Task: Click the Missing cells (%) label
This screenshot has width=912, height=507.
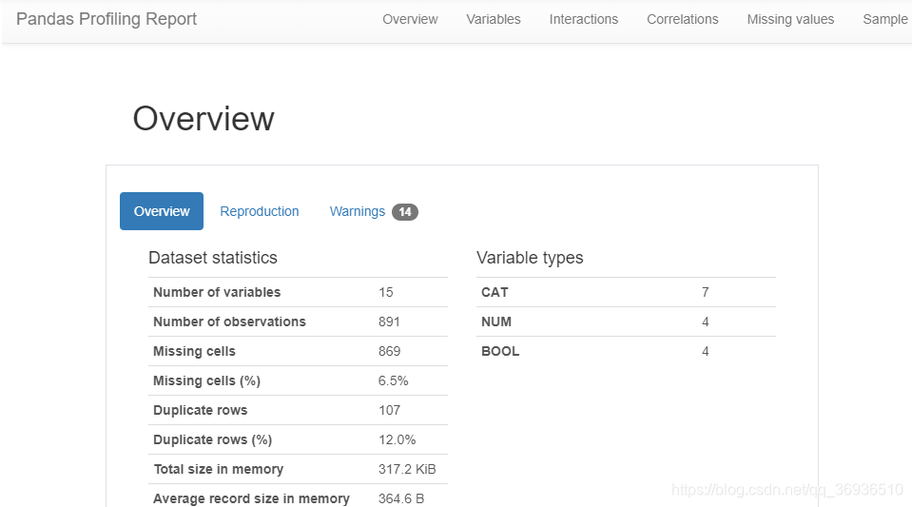Action: click(x=206, y=380)
